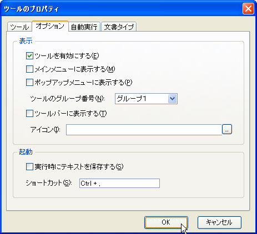Image resolution: width=257 pixels, height=234 pixels.
Task: Click the ツールのグループ番号(N) label
Action: click(x=67, y=99)
